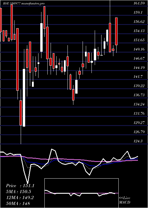Image resolution: width=148 pixels, height=208 pixels.
Task: Click the 156.62 price axis label
Action: 139,22
